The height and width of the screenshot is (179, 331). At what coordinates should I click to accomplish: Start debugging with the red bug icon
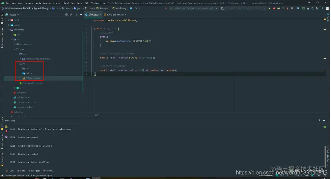coord(274,8)
